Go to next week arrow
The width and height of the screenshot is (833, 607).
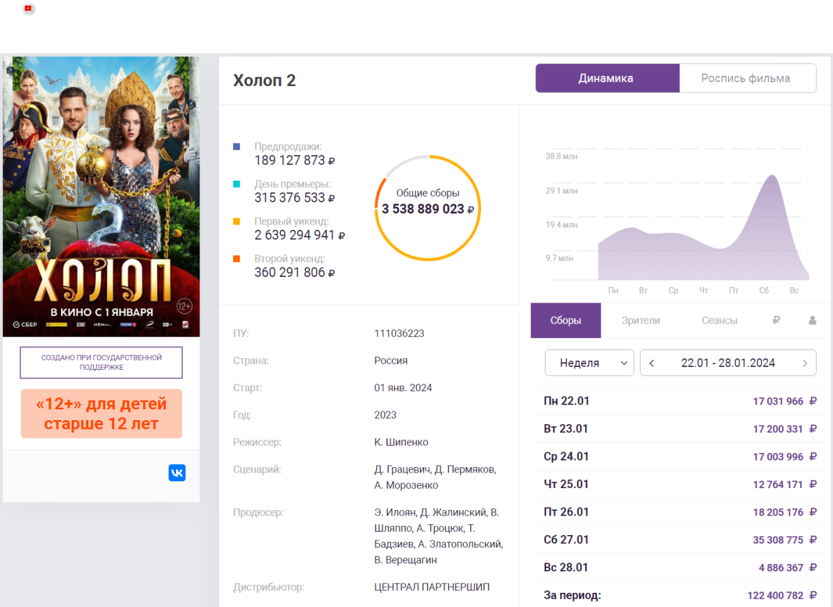pyautogui.click(x=805, y=363)
